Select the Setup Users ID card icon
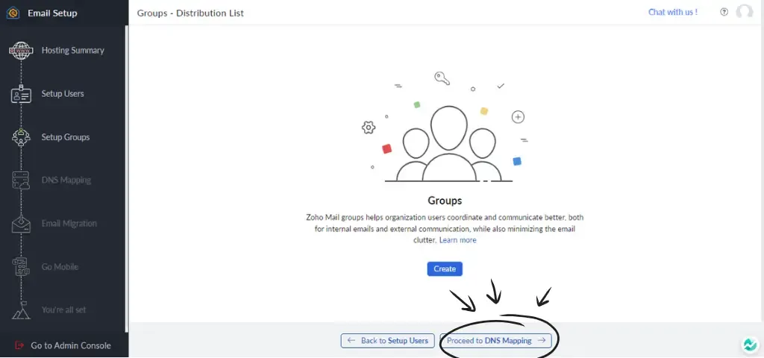 [x=21, y=95]
